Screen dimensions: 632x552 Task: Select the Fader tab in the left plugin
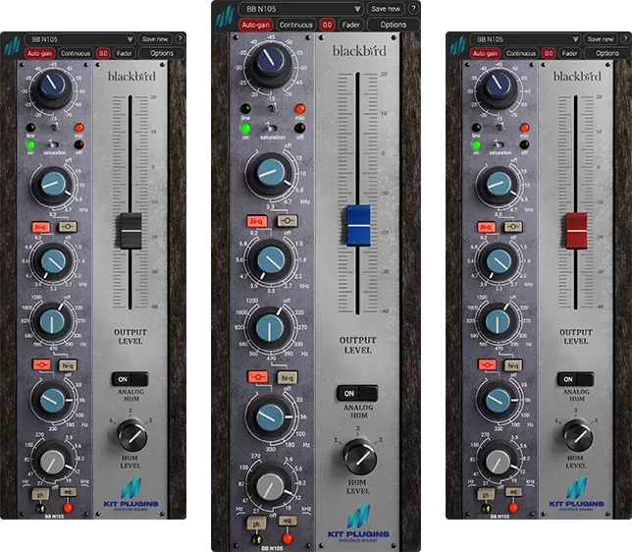[124, 53]
